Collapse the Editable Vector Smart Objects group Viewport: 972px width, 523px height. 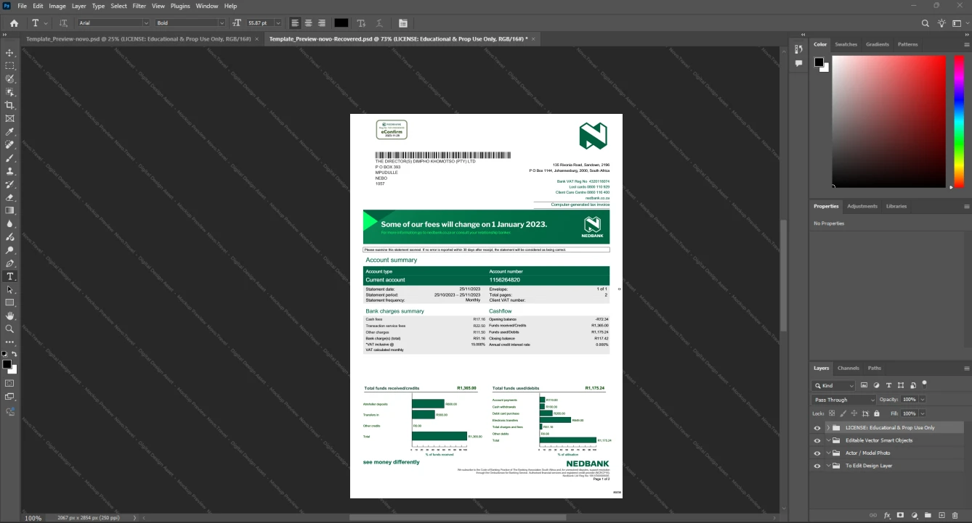click(828, 440)
